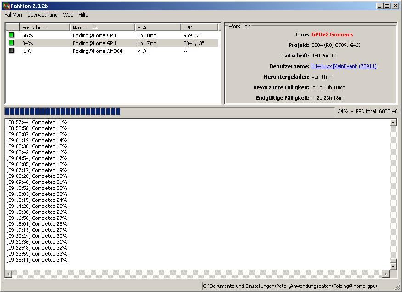Click the 'PPD total: 6800,40' text
This screenshot has width=402, height=292.
point(376,111)
